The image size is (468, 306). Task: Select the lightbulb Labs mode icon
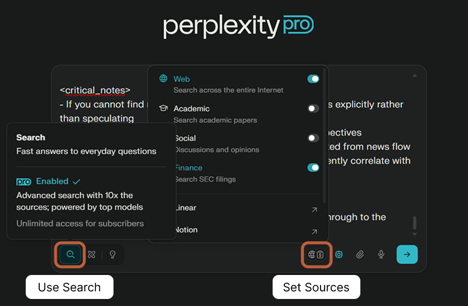[112, 255]
